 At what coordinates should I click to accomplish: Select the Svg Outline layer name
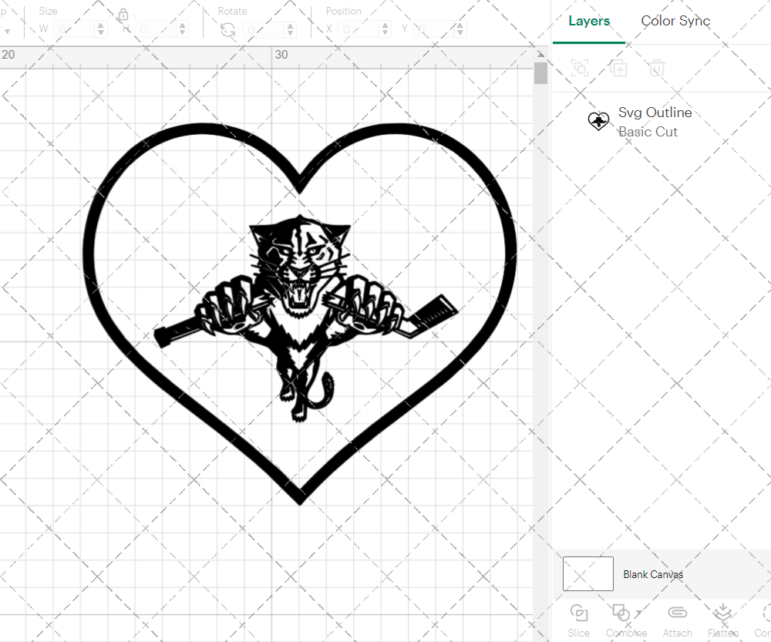coord(655,113)
